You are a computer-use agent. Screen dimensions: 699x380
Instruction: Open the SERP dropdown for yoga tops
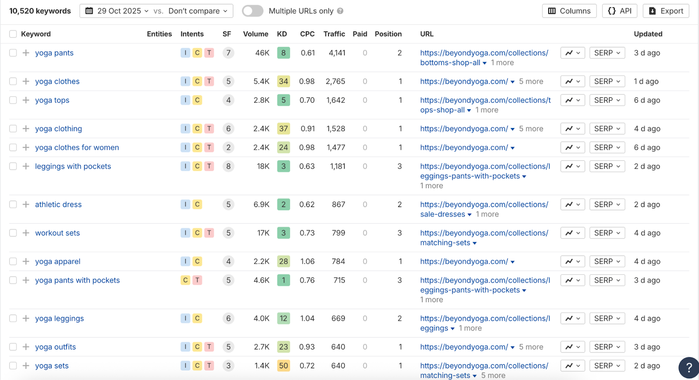(x=607, y=100)
